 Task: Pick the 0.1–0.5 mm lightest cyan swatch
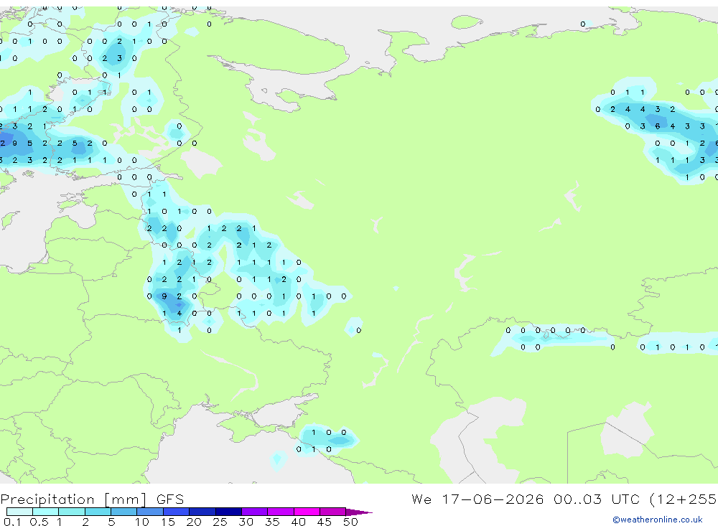19,512
